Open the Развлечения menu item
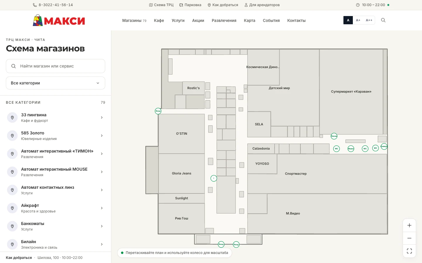Image resolution: width=422 pixels, height=263 pixels. point(224,20)
